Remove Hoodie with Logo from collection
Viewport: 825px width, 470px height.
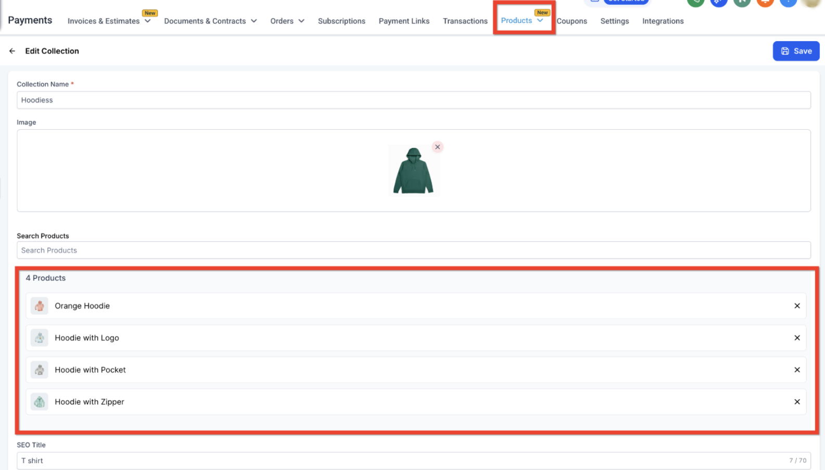click(x=796, y=338)
